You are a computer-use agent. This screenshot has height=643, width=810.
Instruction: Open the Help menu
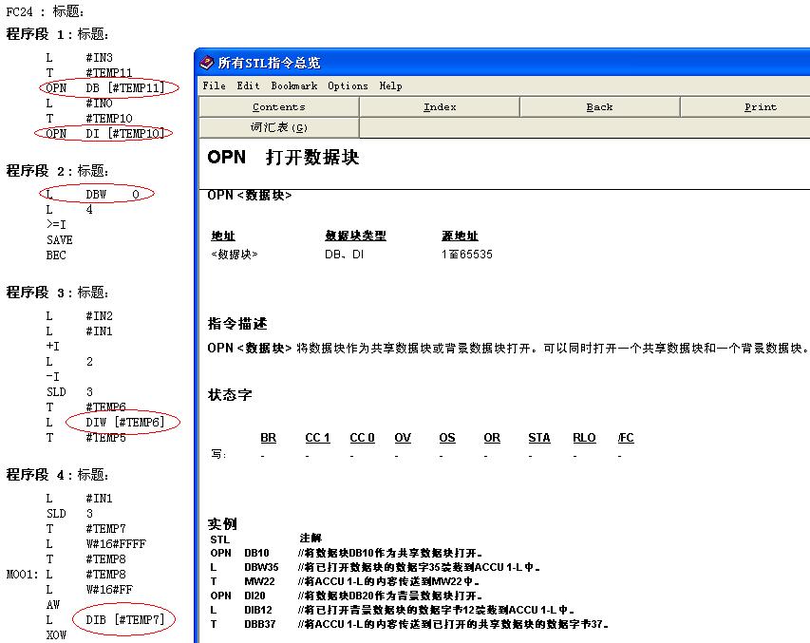(390, 85)
